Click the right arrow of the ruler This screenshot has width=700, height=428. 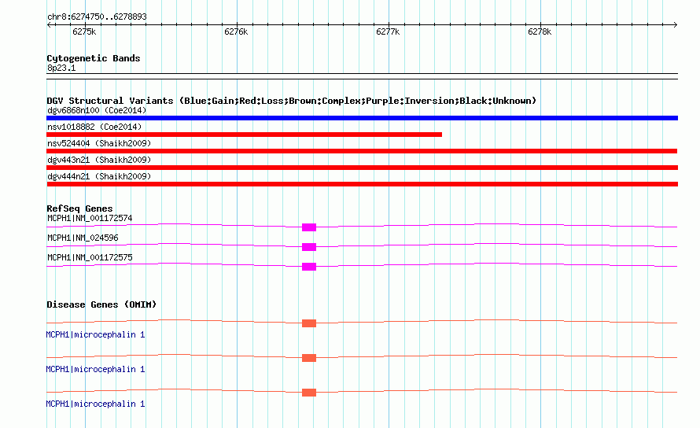(x=675, y=25)
